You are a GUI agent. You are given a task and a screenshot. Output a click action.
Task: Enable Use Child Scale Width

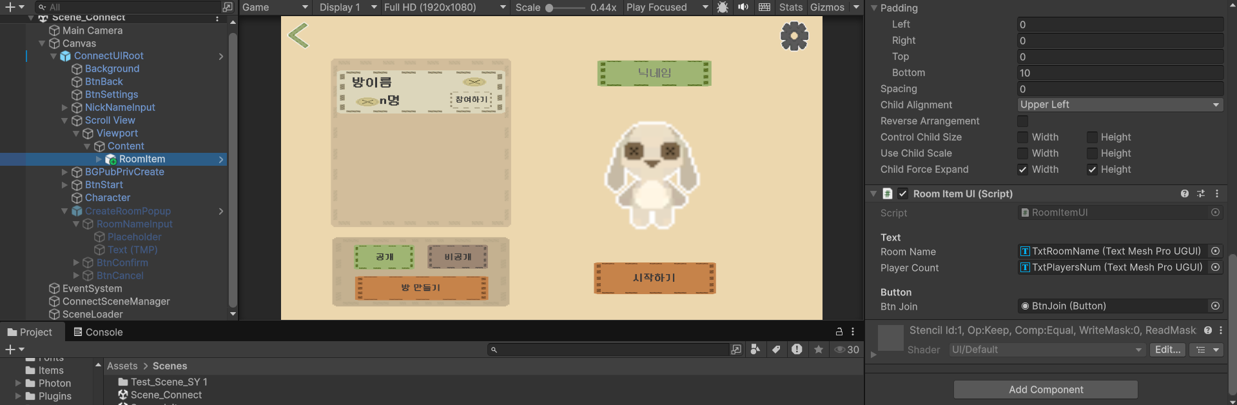pos(1023,153)
